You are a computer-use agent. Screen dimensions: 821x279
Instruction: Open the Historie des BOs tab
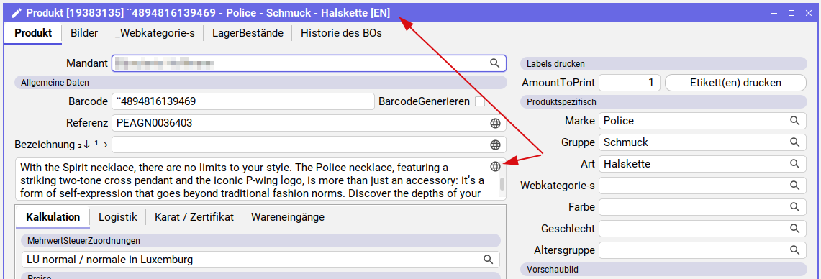click(x=341, y=33)
